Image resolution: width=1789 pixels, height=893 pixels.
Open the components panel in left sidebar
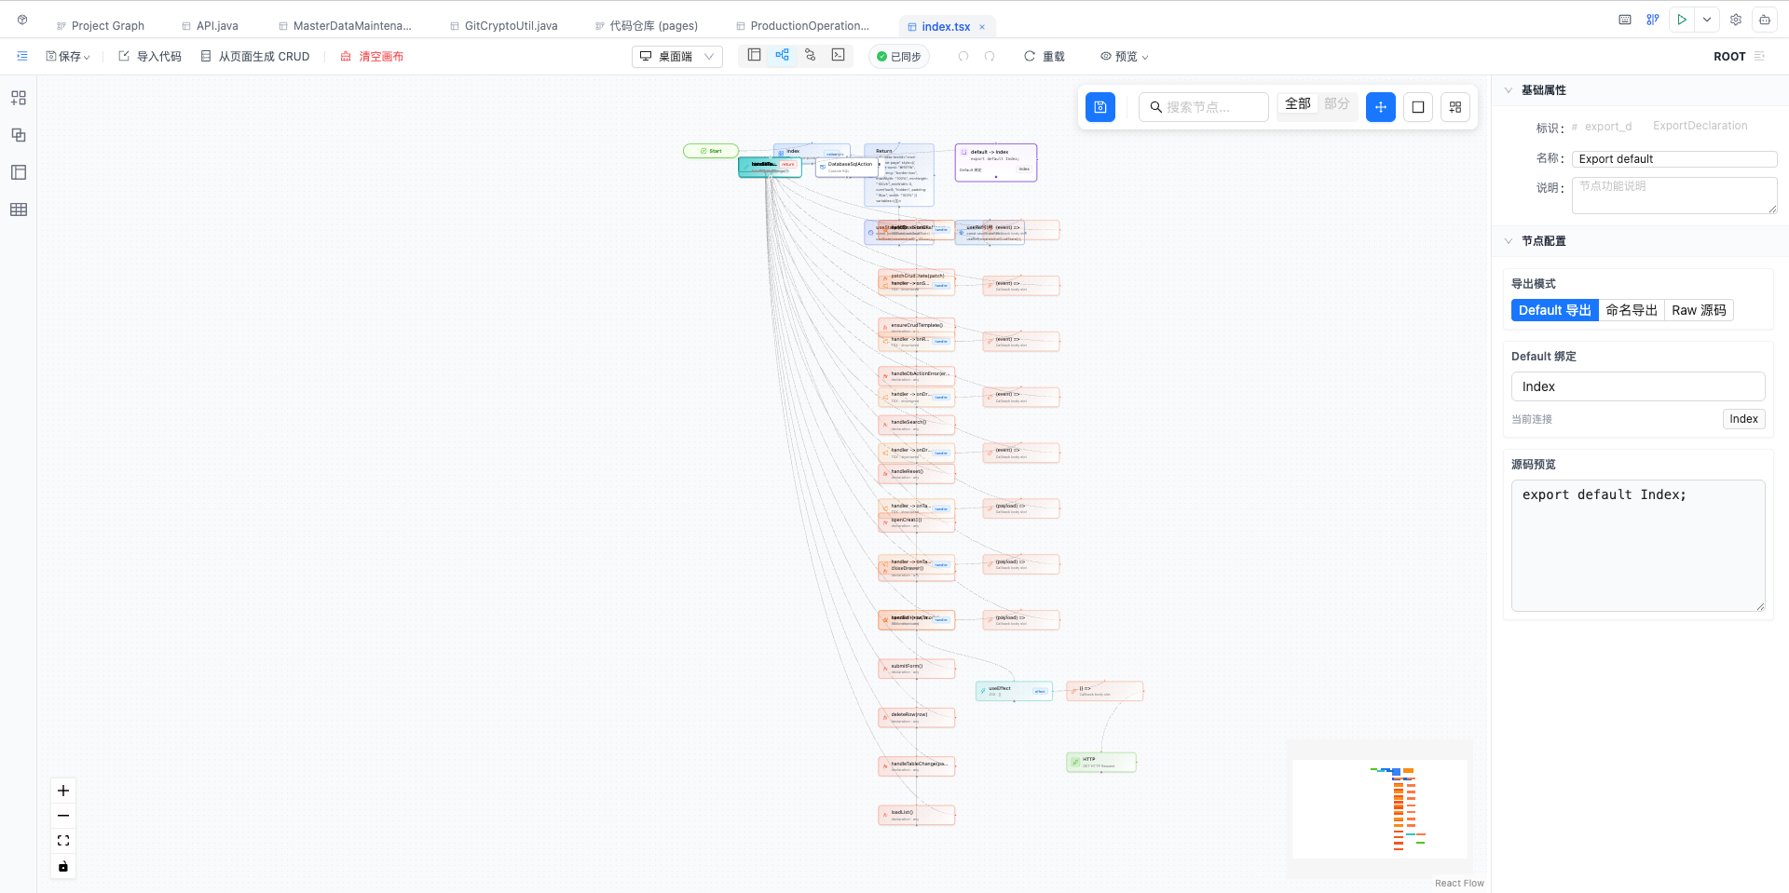(x=19, y=98)
